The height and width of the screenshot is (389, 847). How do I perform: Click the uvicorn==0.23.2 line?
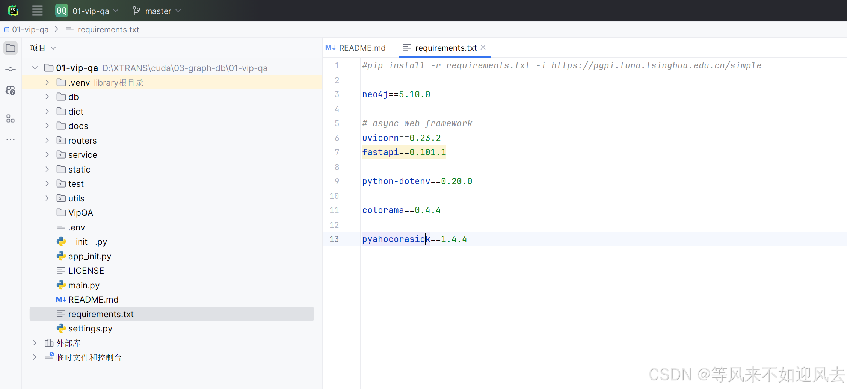pos(402,138)
